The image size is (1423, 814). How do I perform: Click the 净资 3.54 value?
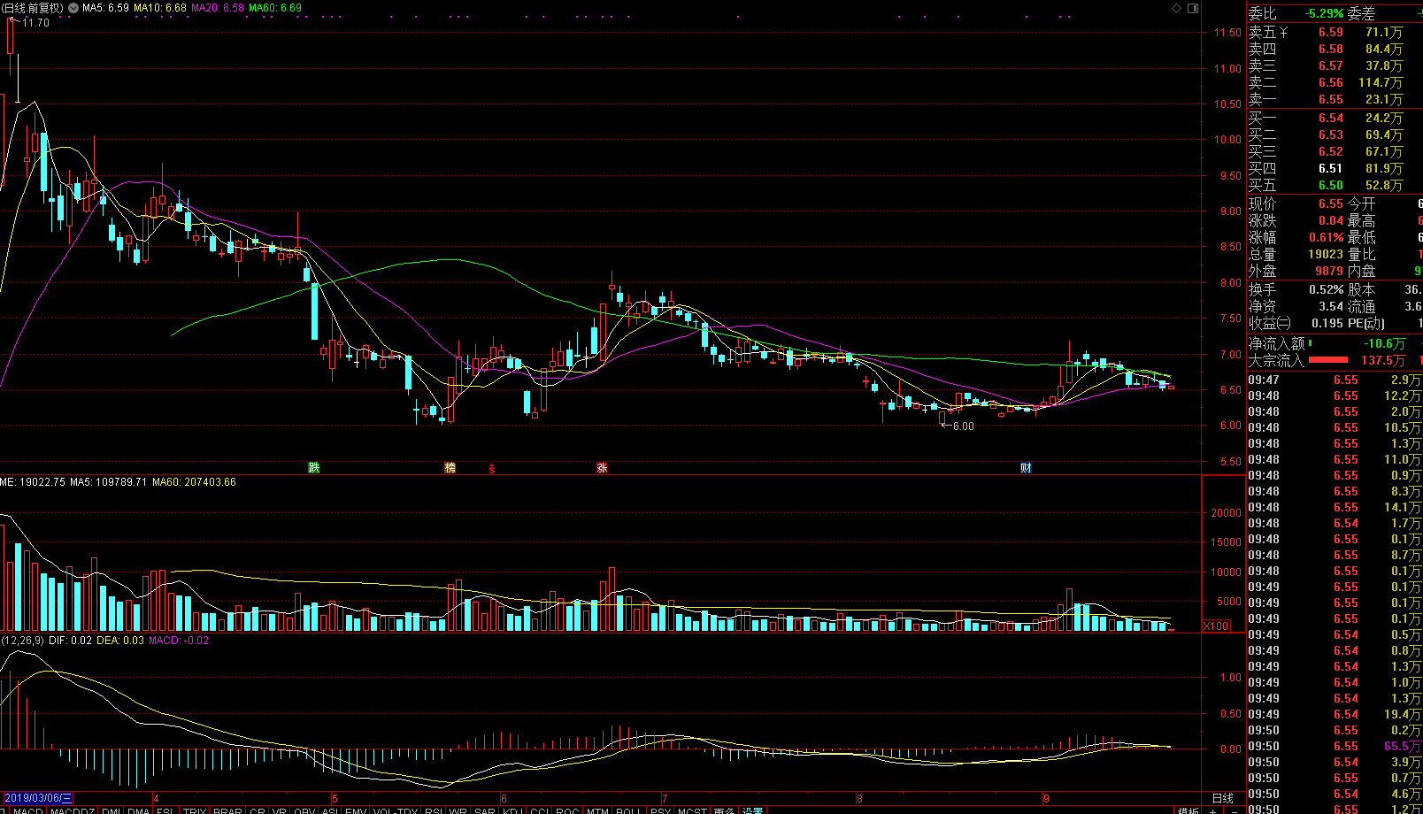point(1331,306)
